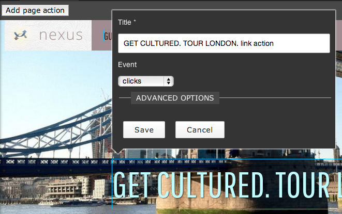Click the up-down arrows on Event select
The image size is (342, 214).
[x=168, y=81]
